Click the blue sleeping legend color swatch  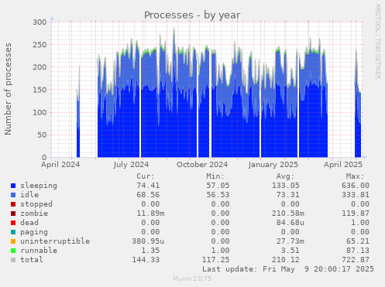point(13,186)
